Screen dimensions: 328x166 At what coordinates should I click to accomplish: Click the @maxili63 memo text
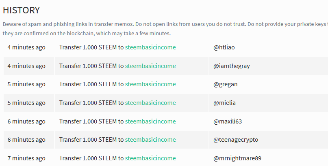228,121
